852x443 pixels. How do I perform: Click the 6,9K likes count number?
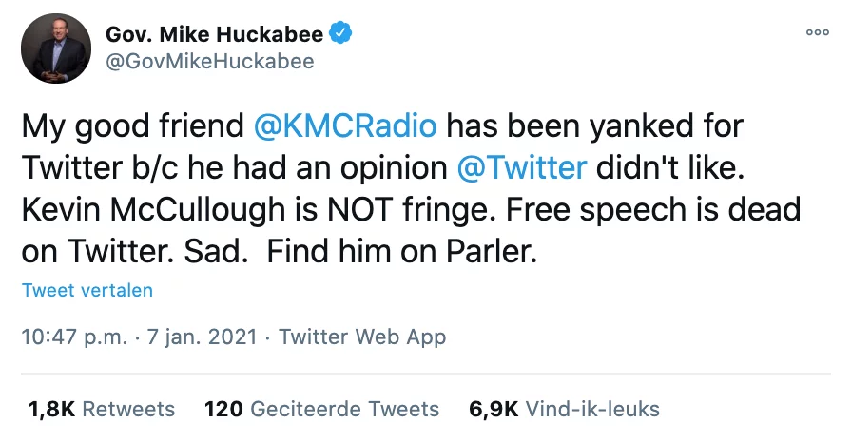(494, 410)
